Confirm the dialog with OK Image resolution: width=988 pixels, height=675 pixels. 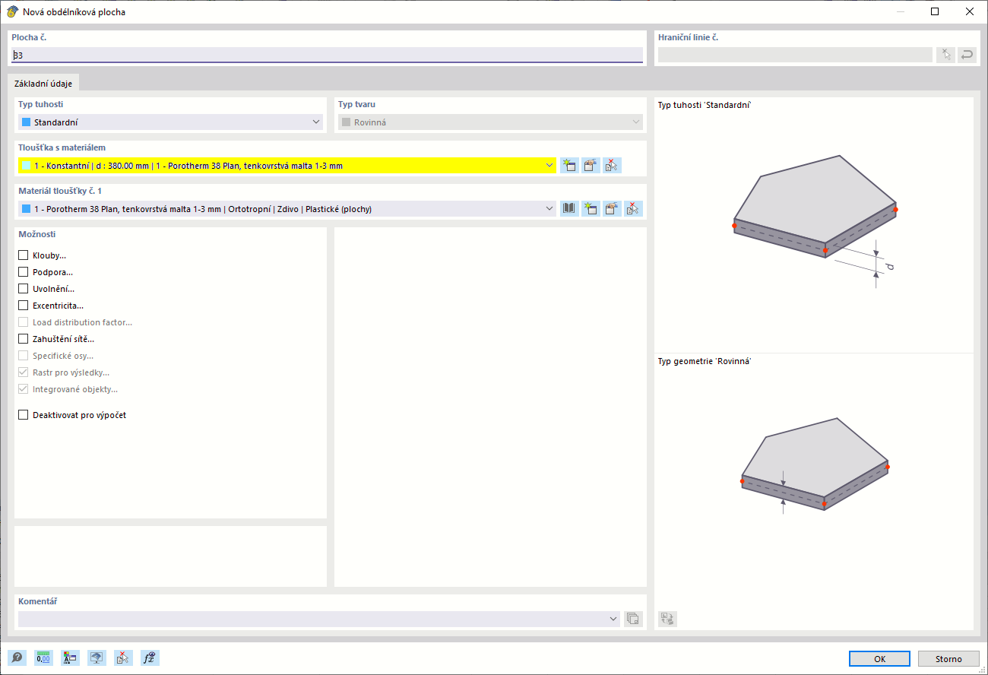point(879,659)
